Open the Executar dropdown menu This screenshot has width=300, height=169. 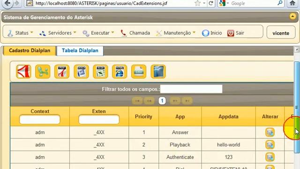click(x=98, y=33)
